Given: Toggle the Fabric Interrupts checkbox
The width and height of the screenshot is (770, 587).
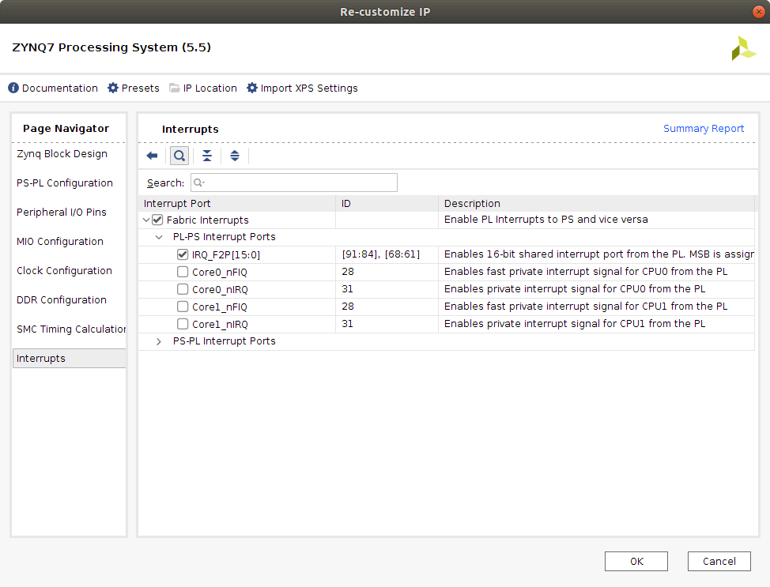Looking at the screenshot, I should (157, 220).
